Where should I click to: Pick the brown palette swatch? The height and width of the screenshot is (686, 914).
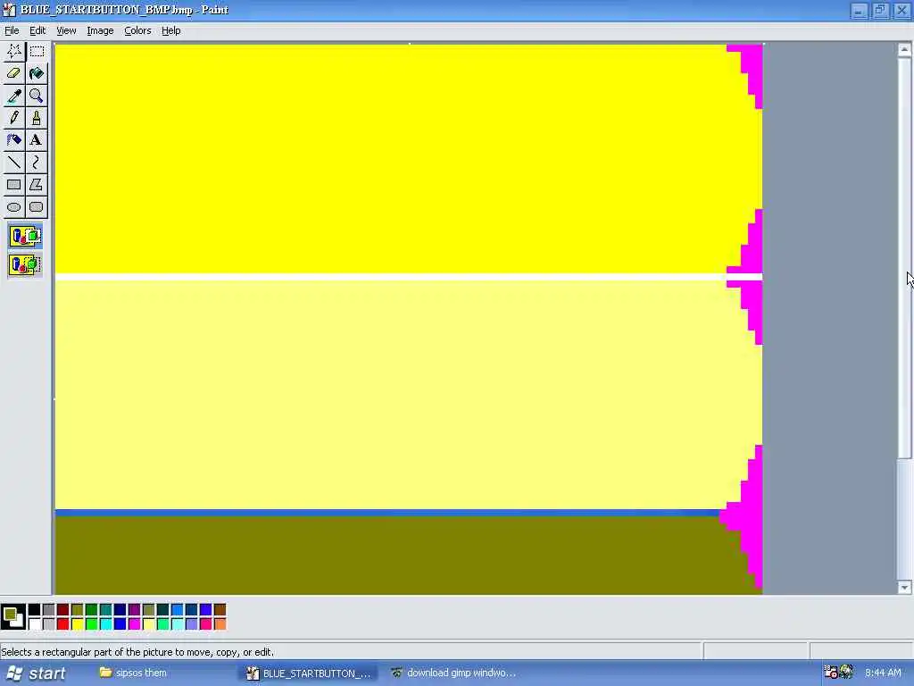click(220, 609)
